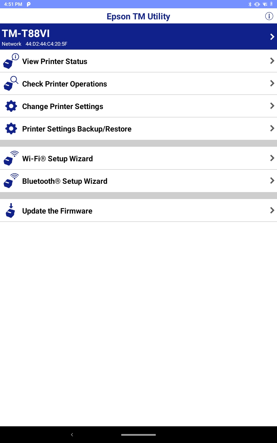Tap the firmware download printer icon
Screen dimensions: 277x443
11,211
